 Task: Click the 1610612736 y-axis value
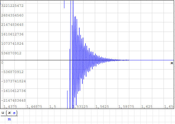(12, 34)
